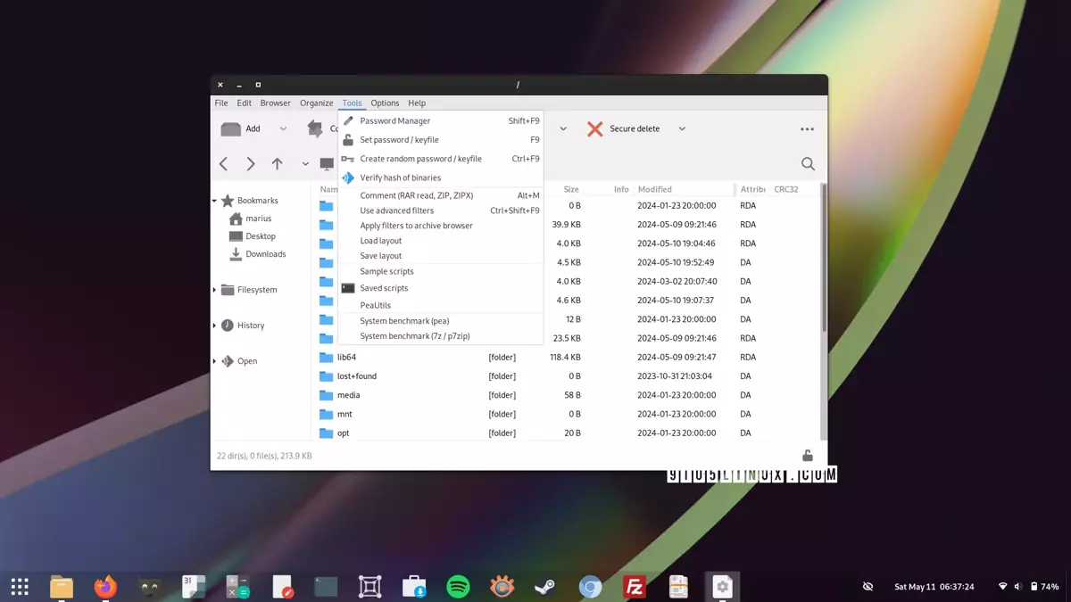Open the three-dots more options menu
Screen dimensions: 1071x602
tap(807, 129)
